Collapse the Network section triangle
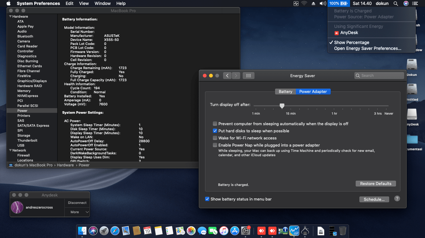The height and width of the screenshot is (238, 425). (11, 150)
